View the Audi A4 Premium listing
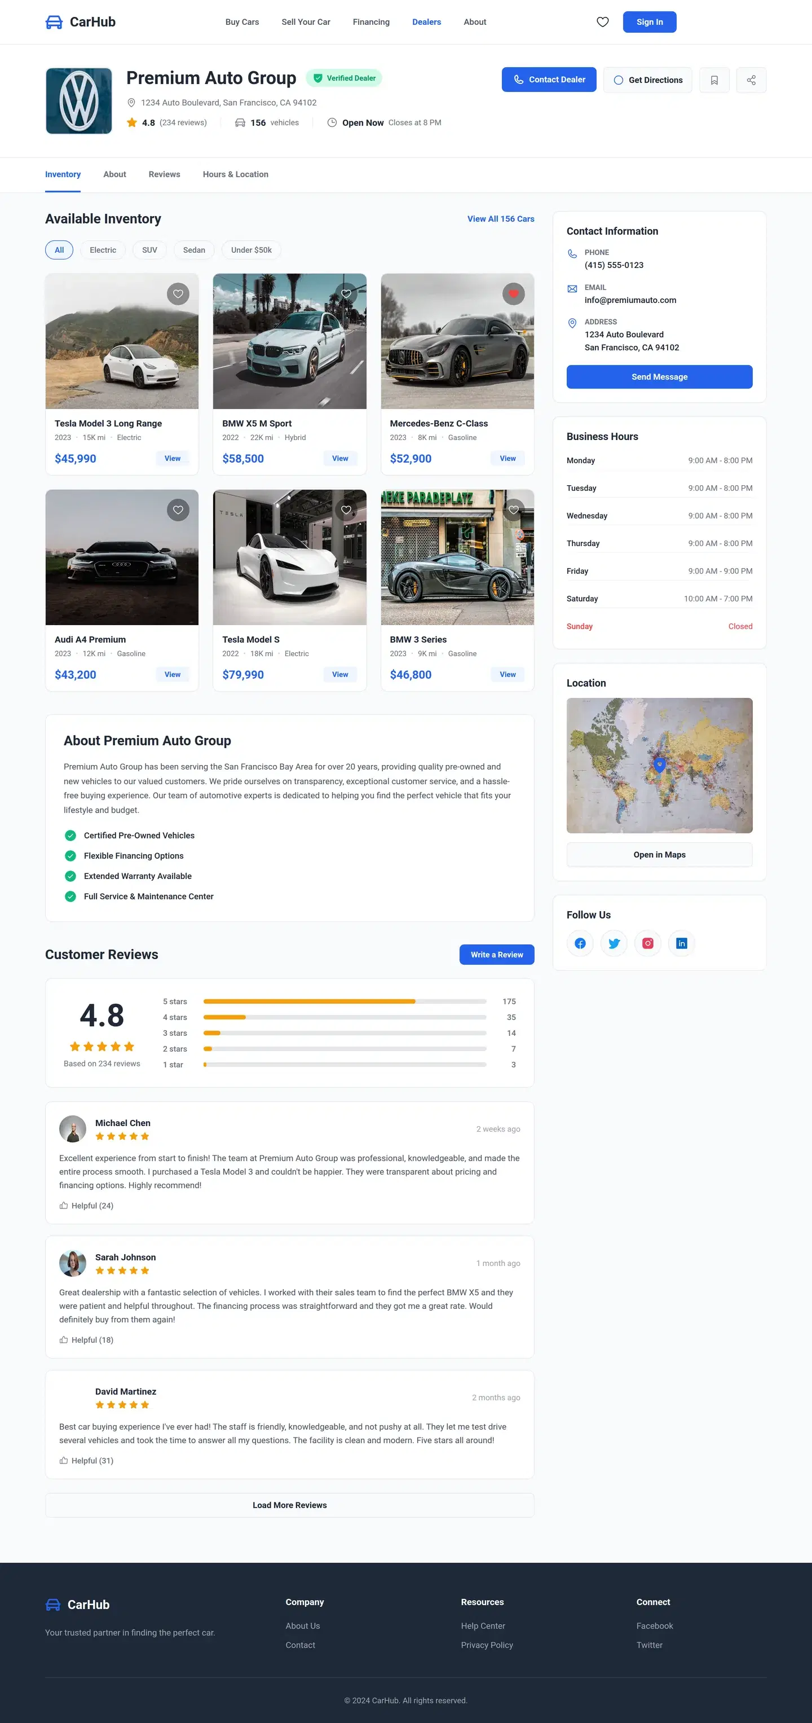This screenshot has width=812, height=1723. point(173,674)
